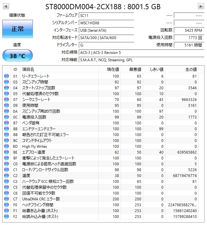Click status icon for 衝撃によって発生したエラーレート row
Screen dimensions: 207x225
[6, 158]
